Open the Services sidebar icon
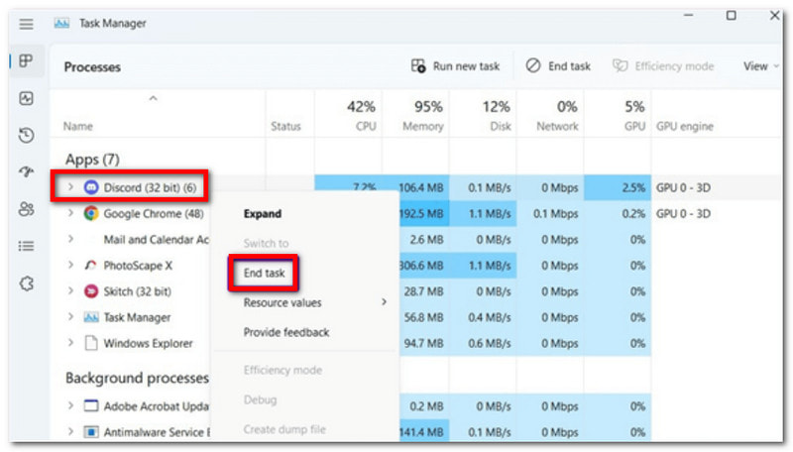Image resolution: width=793 pixels, height=452 pixels. (x=27, y=283)
